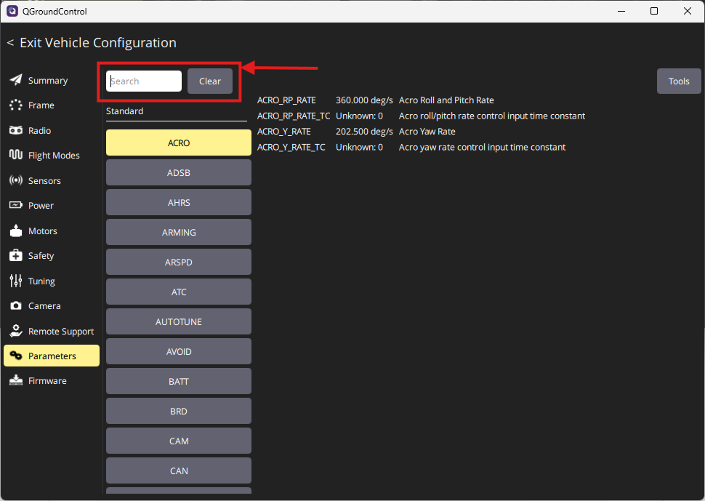Screen dimensions: 705x501
Task: Click into the parameter Search field
Action: 144,81
